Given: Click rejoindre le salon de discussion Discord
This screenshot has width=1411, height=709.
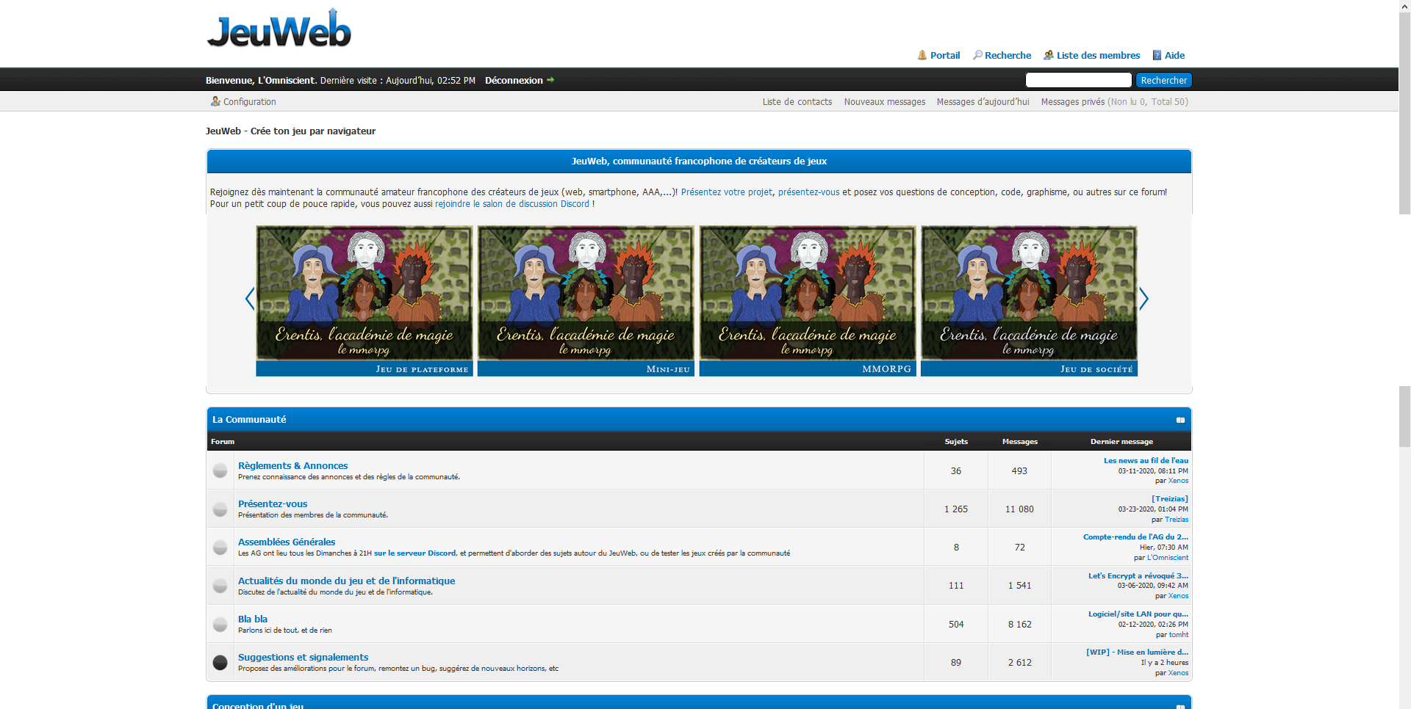Looking at the screenshot, I should [x=512, y=204].
